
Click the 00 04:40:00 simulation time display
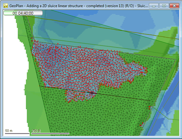click(23, 13)
